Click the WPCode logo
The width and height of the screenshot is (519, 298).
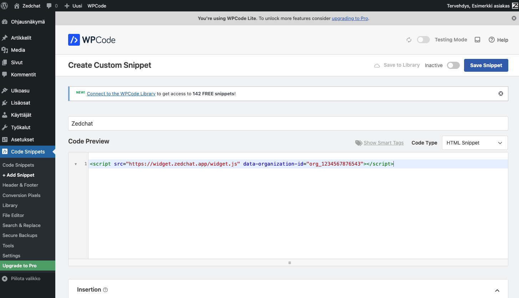click(92, 40)
